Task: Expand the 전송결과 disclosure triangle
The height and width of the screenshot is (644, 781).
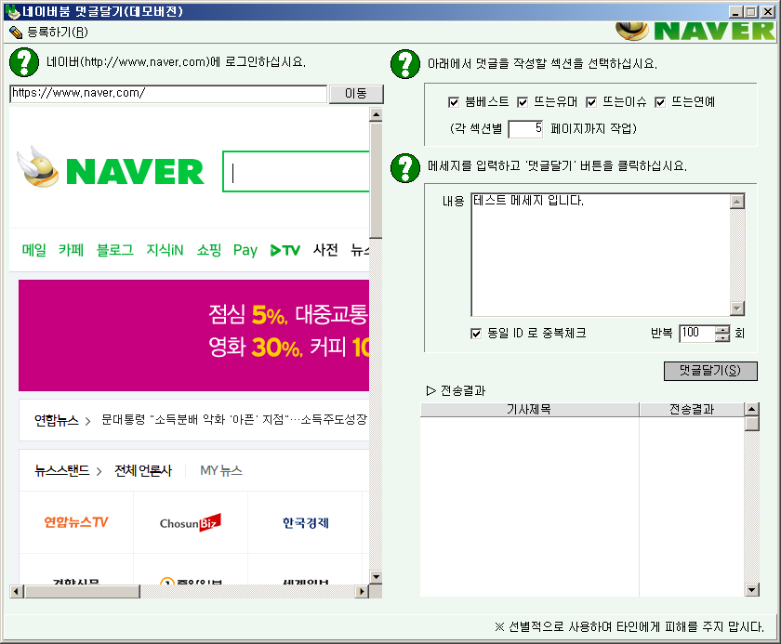Action: click(430, 390)
